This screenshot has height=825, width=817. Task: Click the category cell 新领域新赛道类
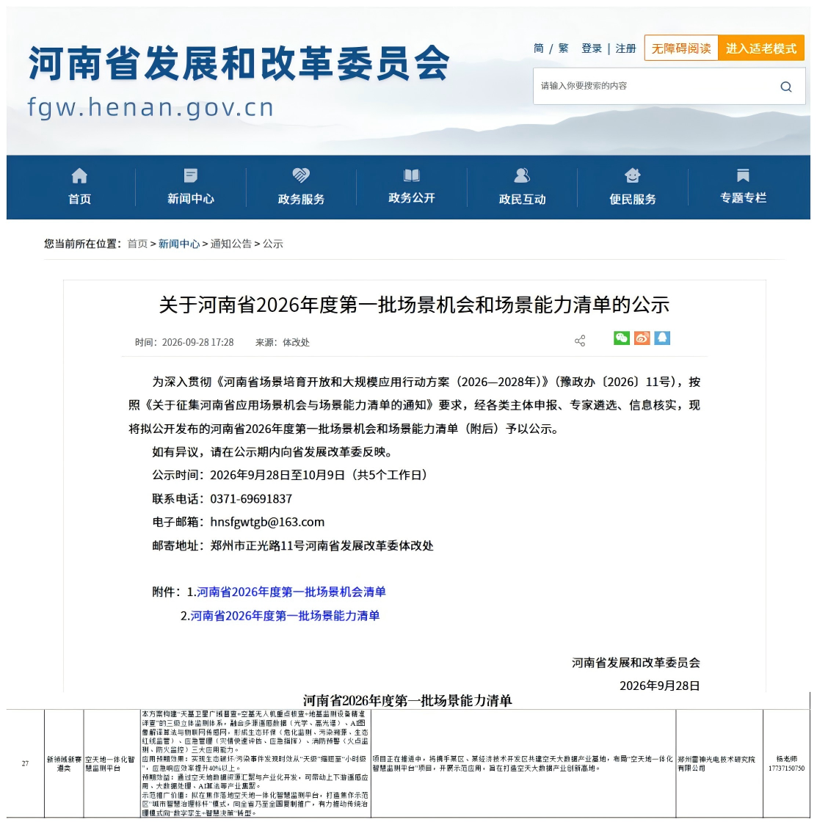64,764
